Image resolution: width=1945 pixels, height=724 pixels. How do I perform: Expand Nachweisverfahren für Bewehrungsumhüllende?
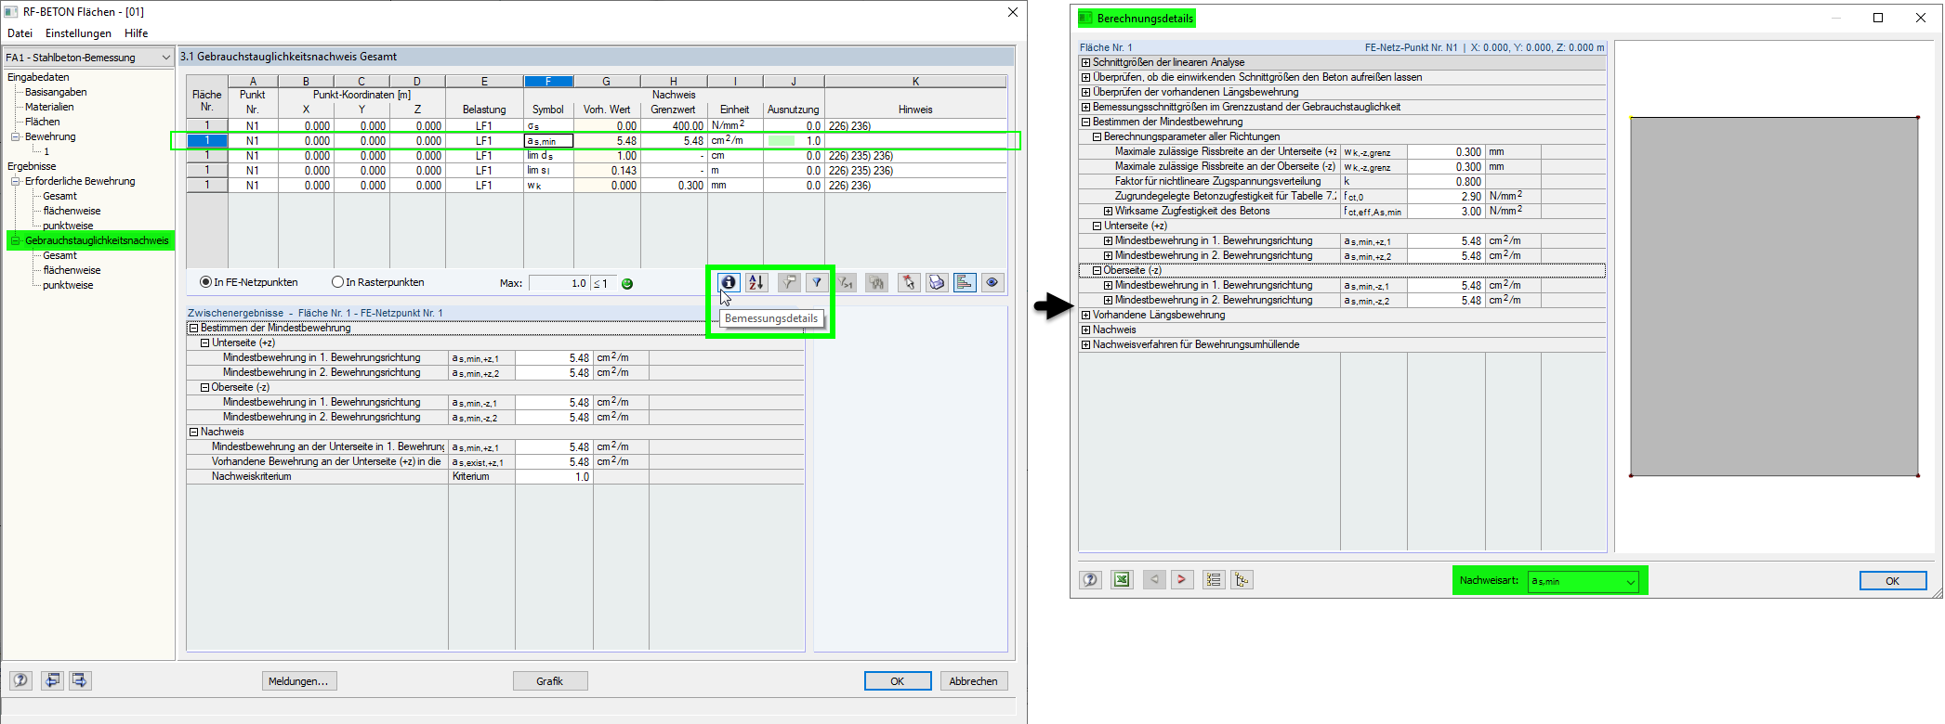[1085, 344]
